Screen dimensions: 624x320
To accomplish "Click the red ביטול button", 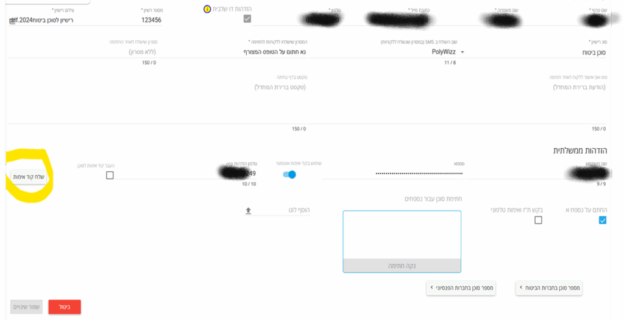I will tap(65, 307).
